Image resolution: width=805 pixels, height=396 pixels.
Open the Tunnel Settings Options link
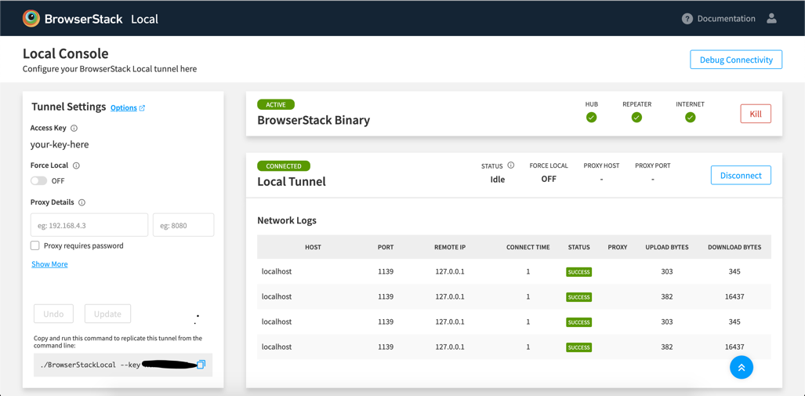click(x=124, y=108)
